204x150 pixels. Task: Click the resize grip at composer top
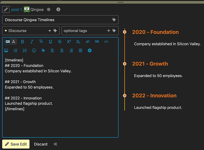(x=120, y=2)
